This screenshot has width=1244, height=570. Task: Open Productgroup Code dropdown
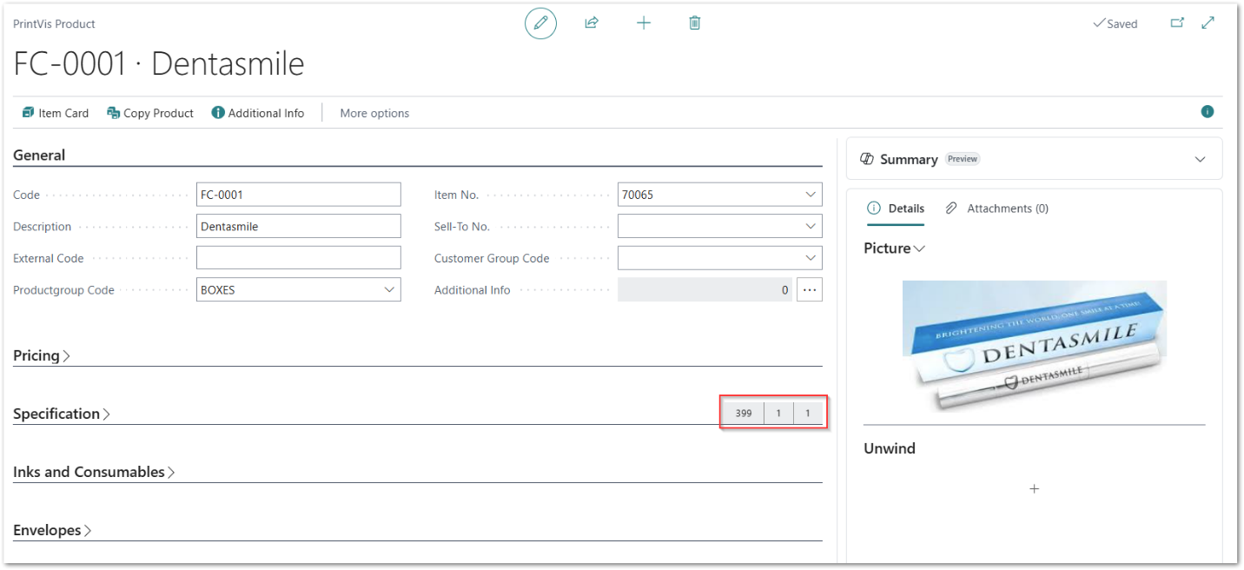point(389,290)
